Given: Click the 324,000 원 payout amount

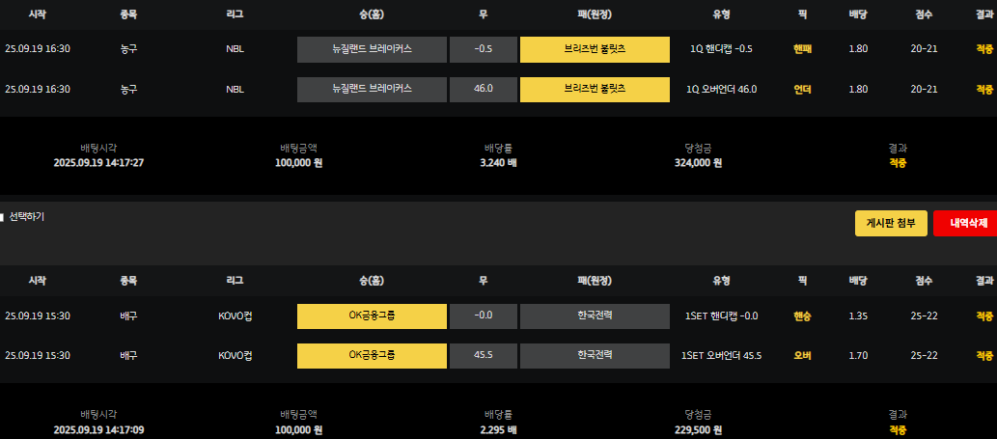Looking at the screenshot, I should 698,163.
